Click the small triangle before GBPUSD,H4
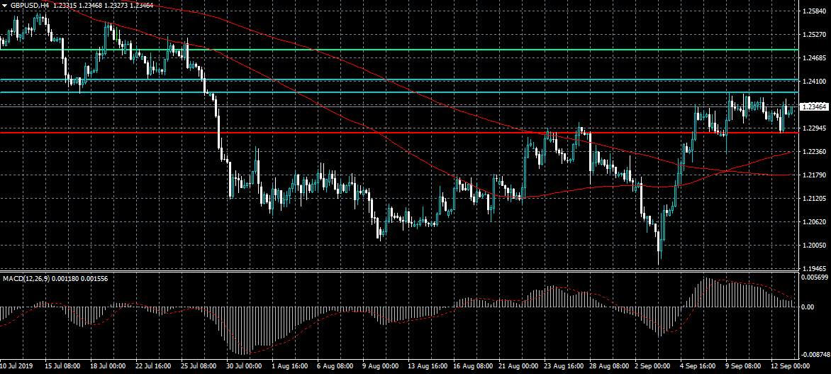This screenshot has width=831, height=374. (5, 5)
